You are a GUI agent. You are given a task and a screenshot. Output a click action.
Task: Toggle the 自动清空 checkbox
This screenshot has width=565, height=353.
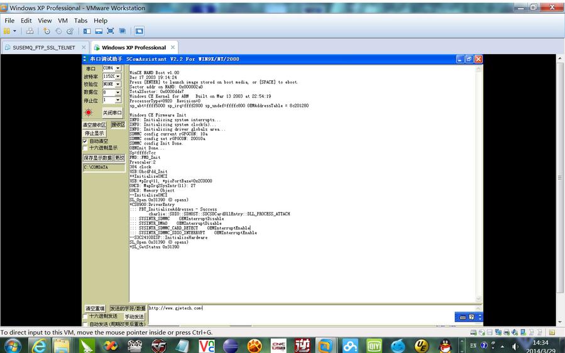point(85,141)
